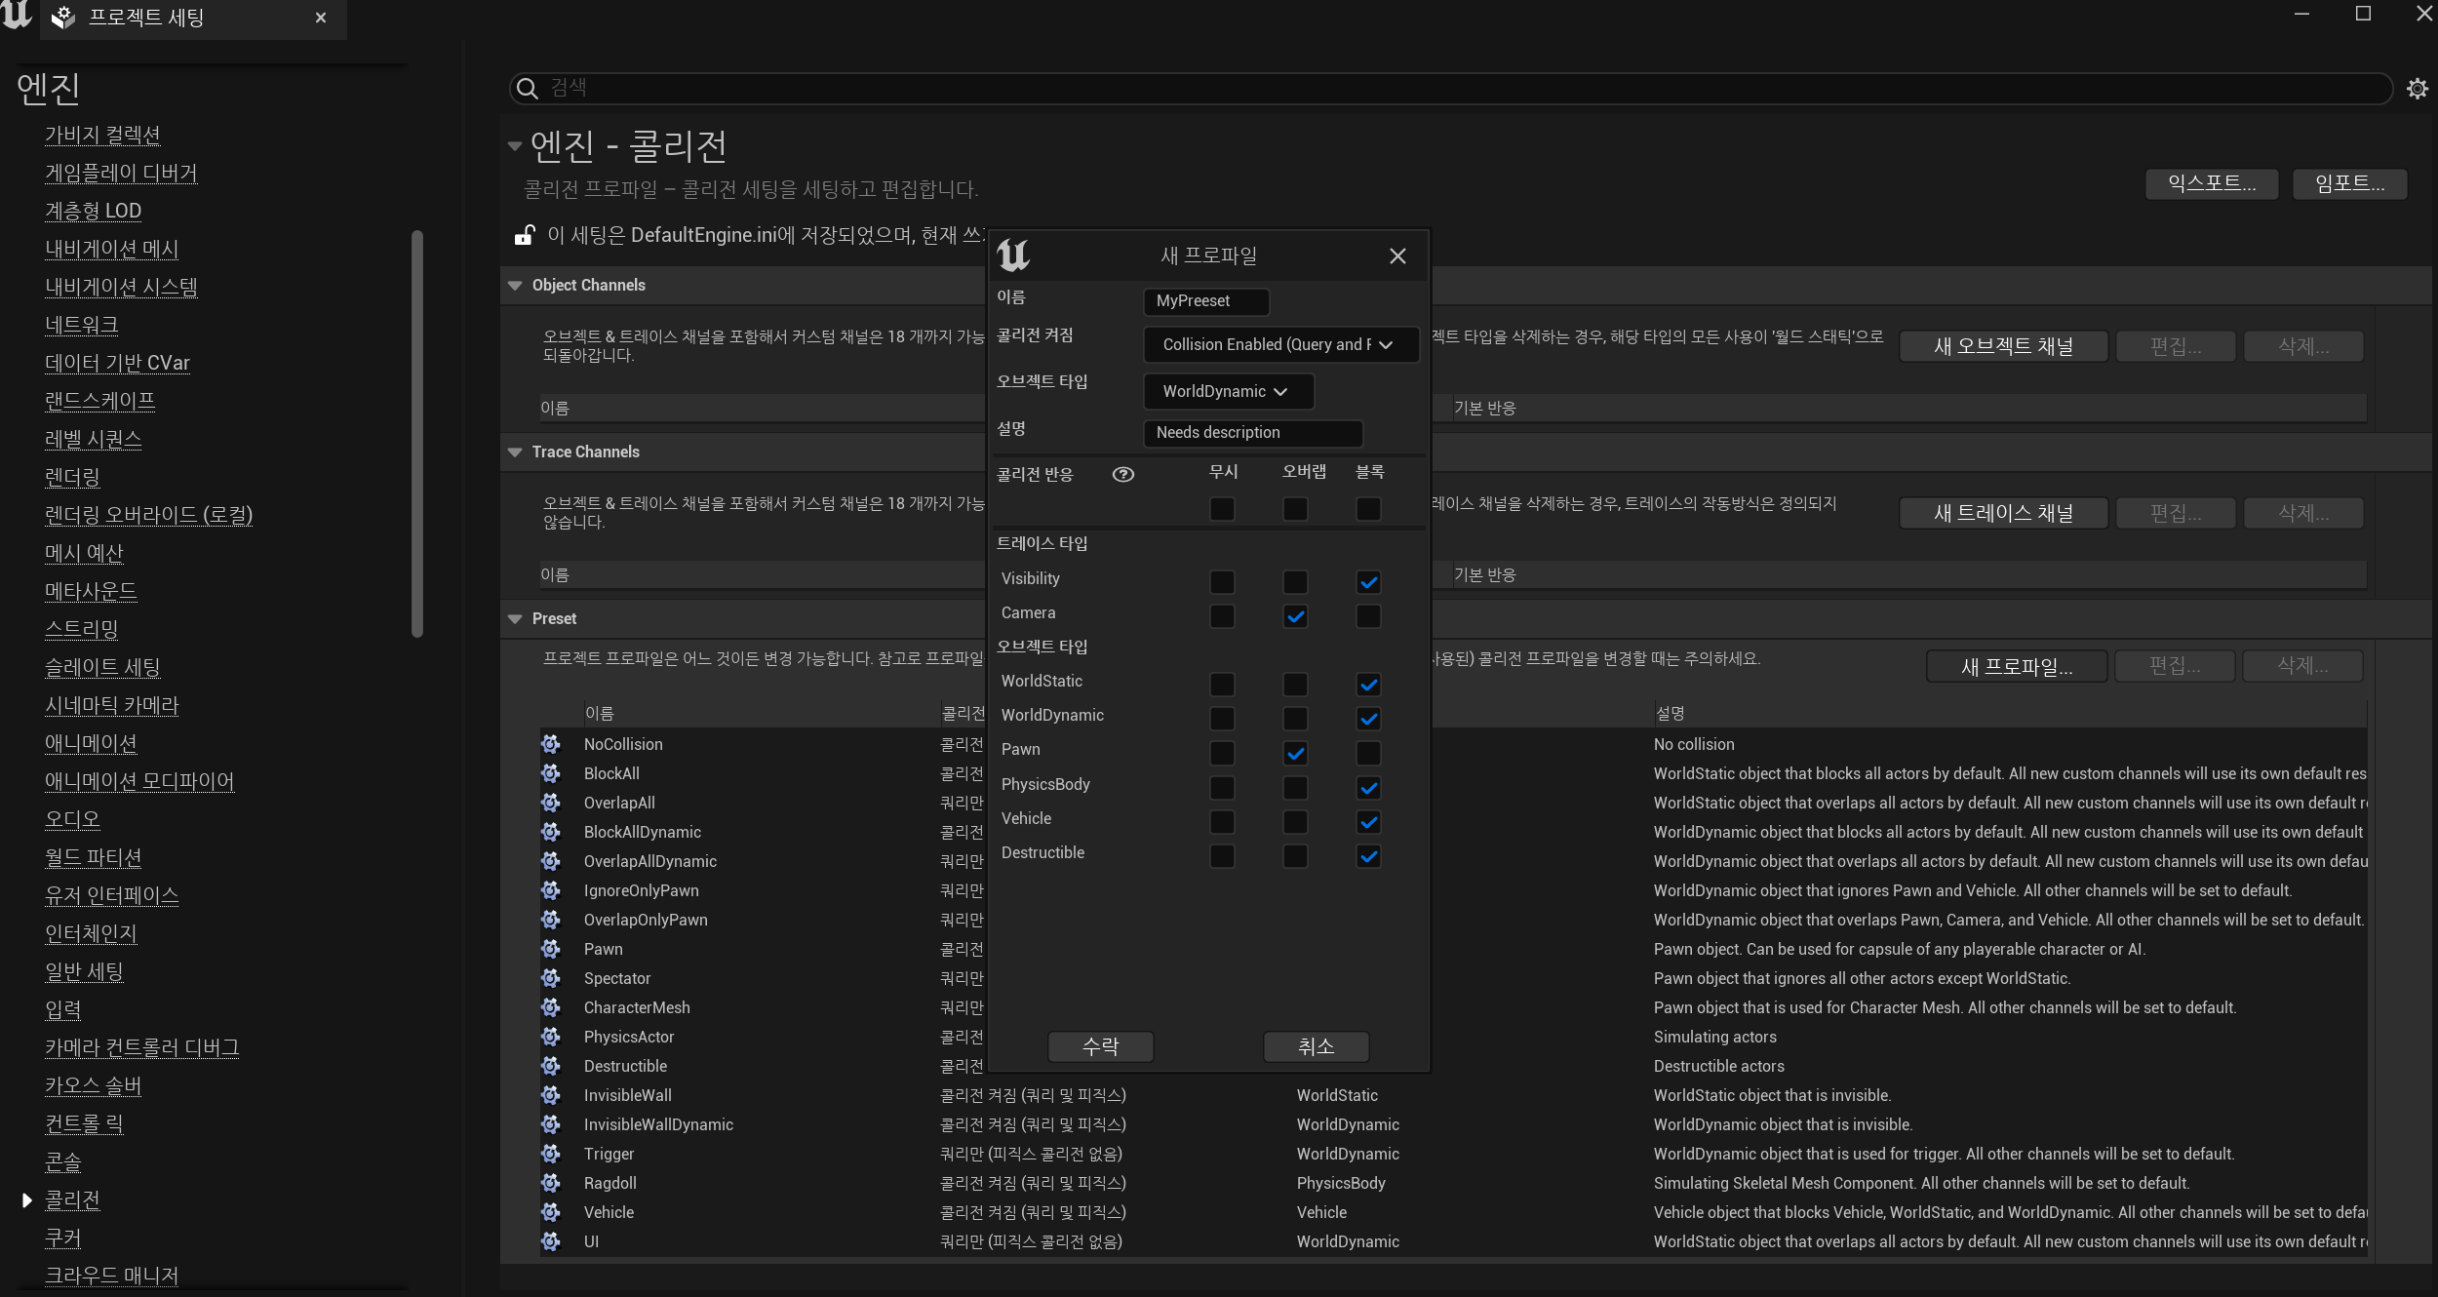Open 렌더링 settings in the sidebar
This screenshot has height=1297, width=2438.
(72, 477)
